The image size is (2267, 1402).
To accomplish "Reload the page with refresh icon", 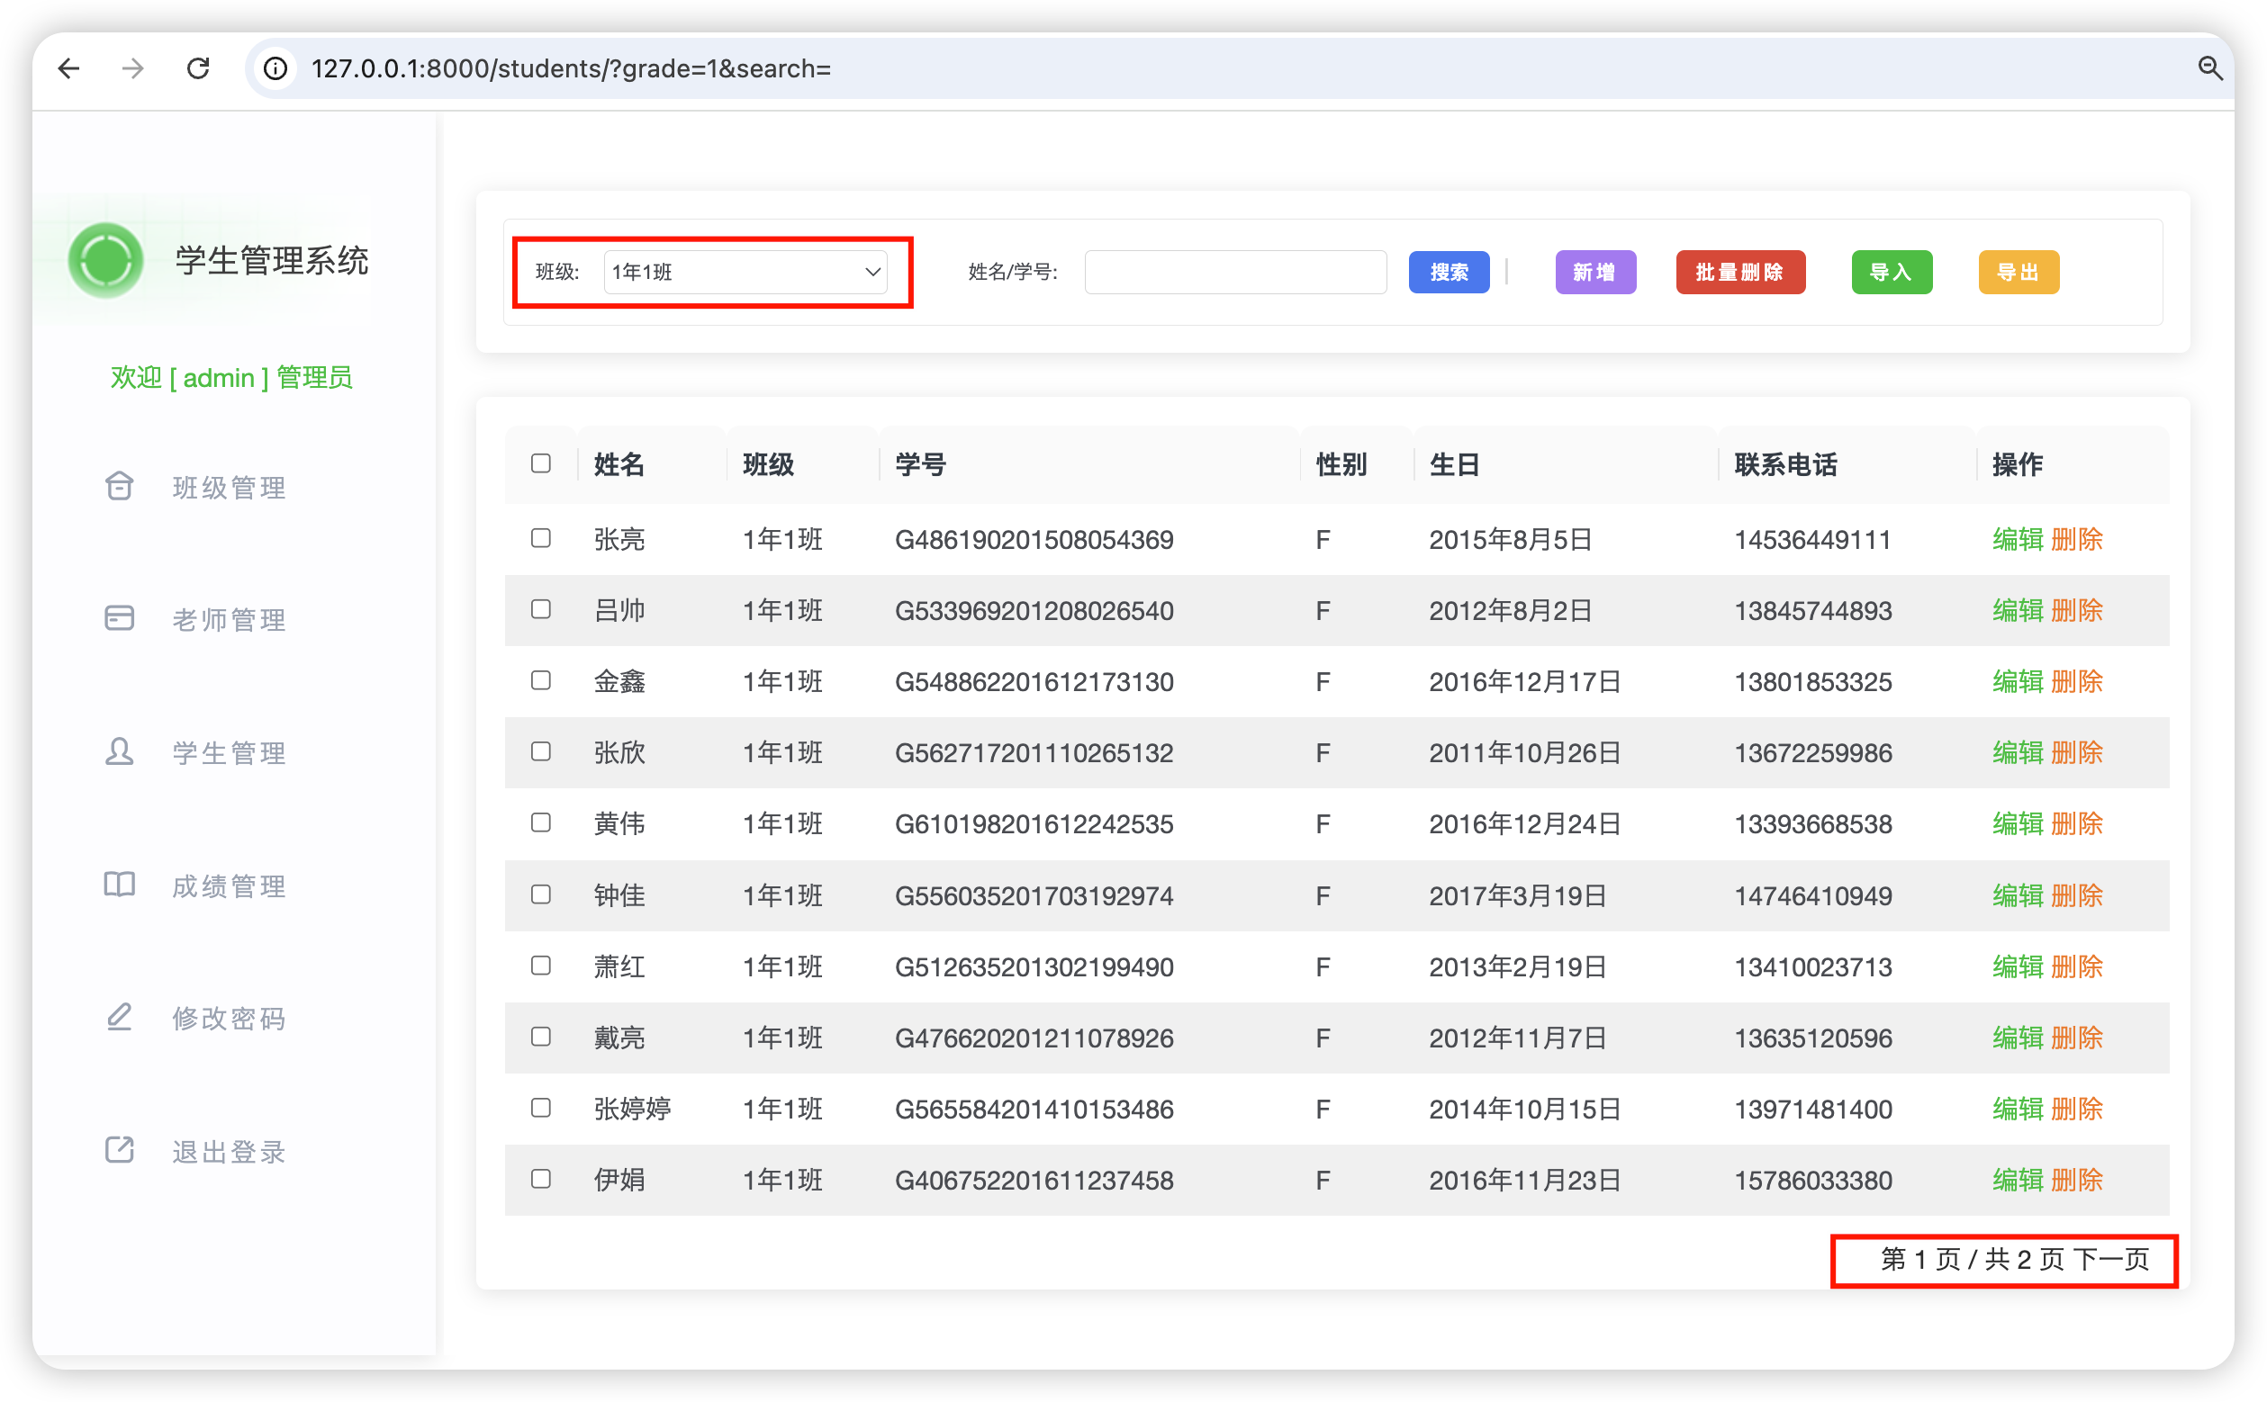I will pyautogui.click(x=197, y=67).
